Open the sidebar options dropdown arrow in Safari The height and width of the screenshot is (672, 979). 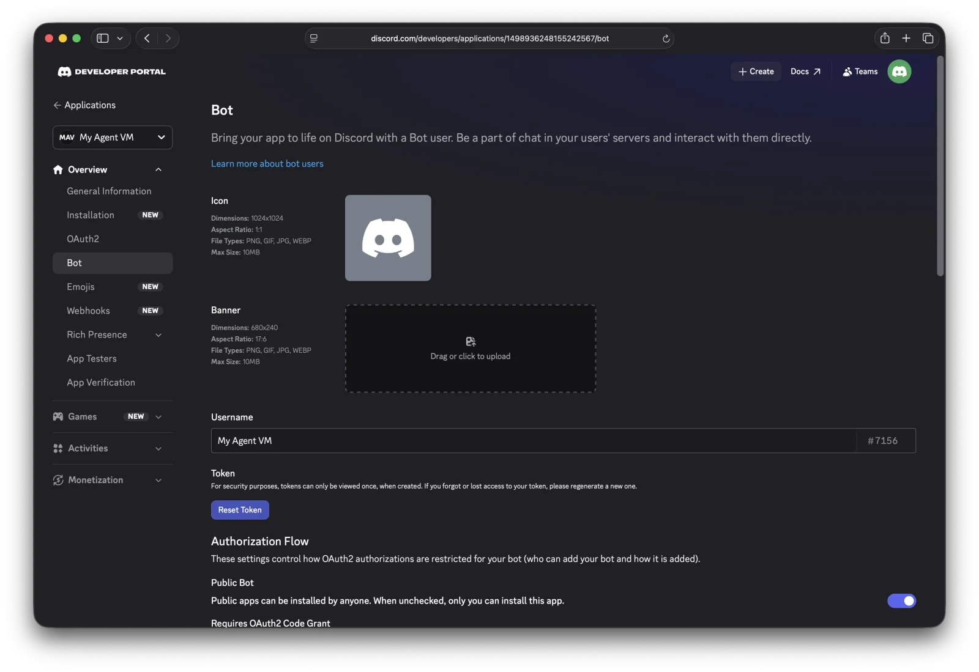120,38
